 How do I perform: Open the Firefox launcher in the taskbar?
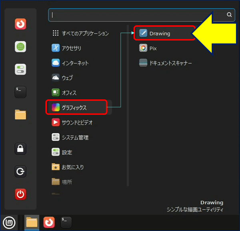pyautogui.click(x=49, y=222)
